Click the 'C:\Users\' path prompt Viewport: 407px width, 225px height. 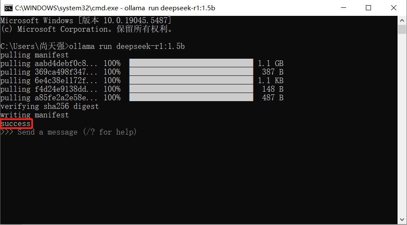(34, 46)
